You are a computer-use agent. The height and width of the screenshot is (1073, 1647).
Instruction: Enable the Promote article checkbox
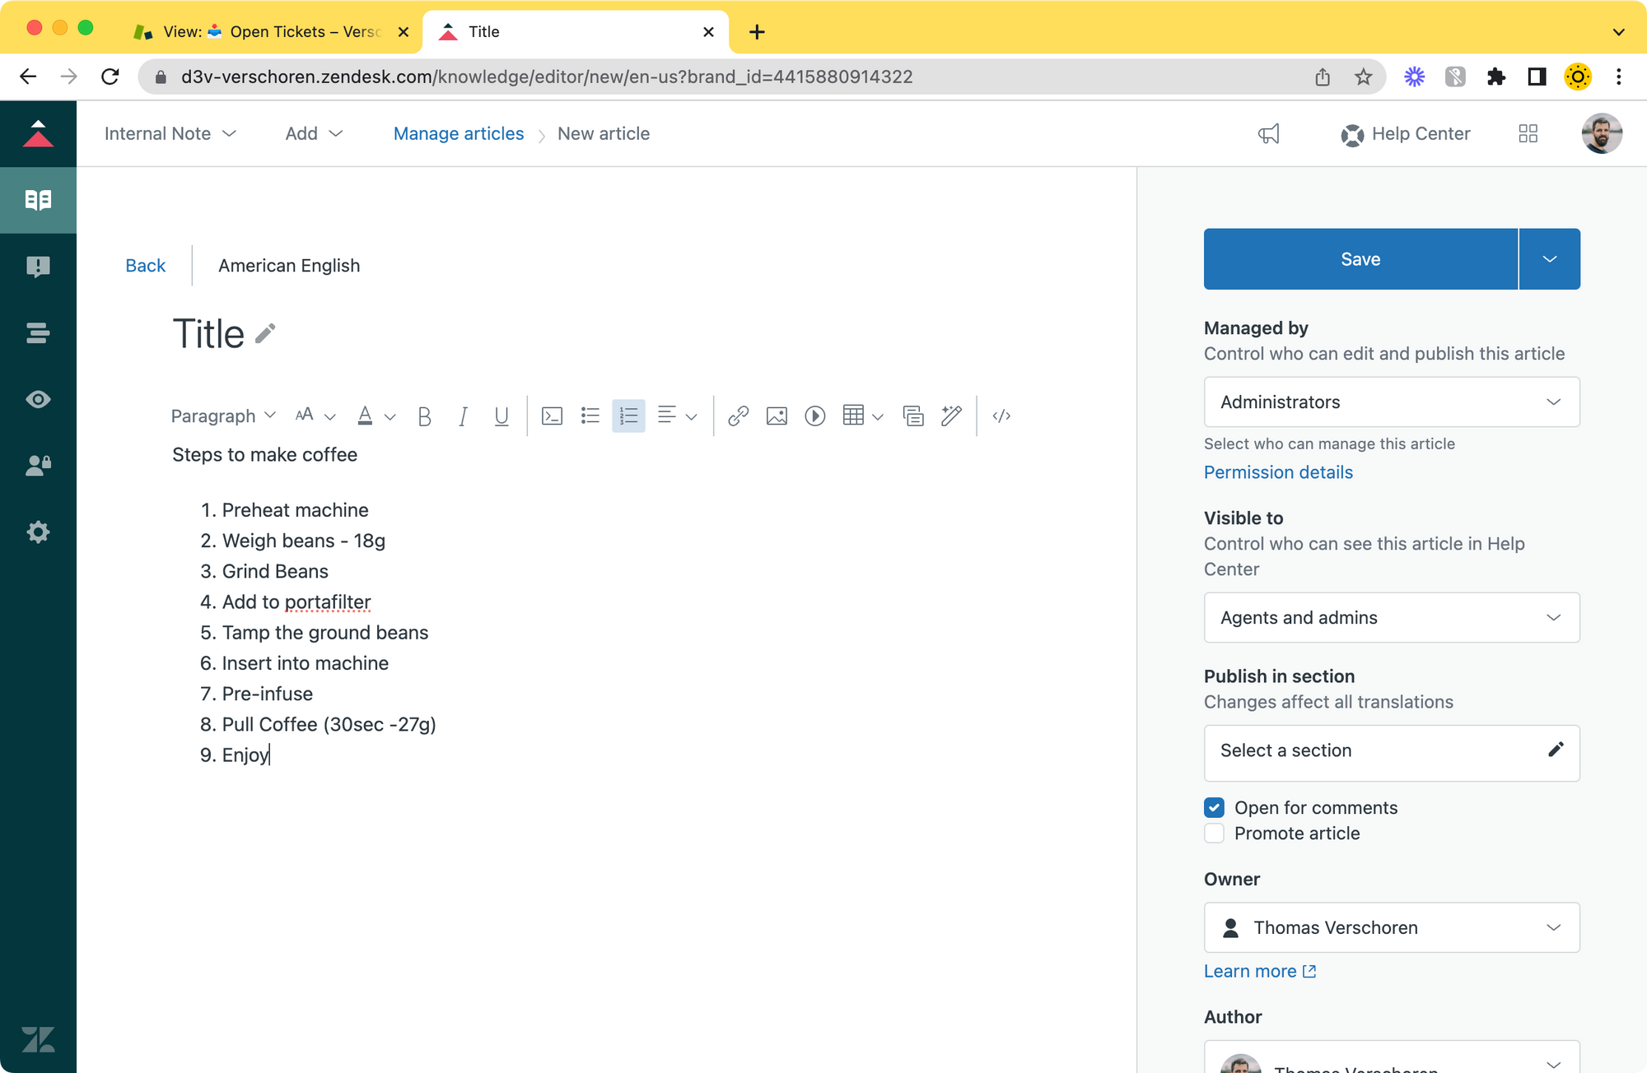pyautogui.click(x=1214, y=833)
